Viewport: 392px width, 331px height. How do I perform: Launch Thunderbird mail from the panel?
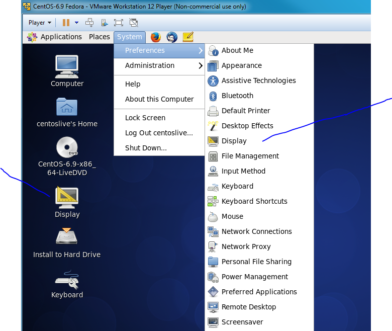click(172, 37)
